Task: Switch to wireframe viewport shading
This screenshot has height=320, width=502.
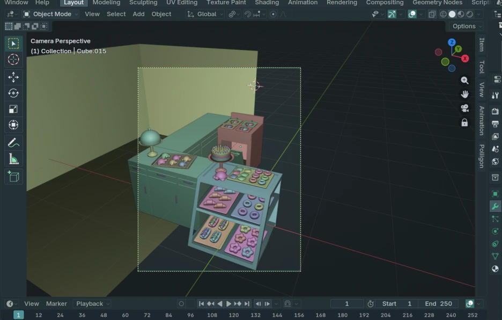Action: pos(443,14)
